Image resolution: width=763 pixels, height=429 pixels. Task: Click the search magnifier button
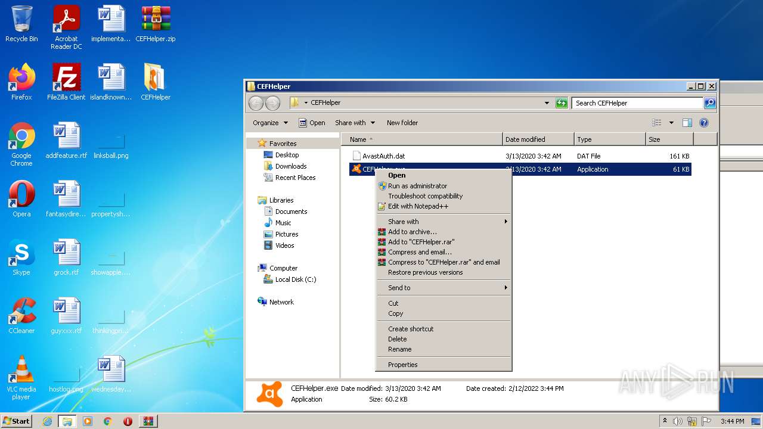pyautogui.click(x=709, y=103)
